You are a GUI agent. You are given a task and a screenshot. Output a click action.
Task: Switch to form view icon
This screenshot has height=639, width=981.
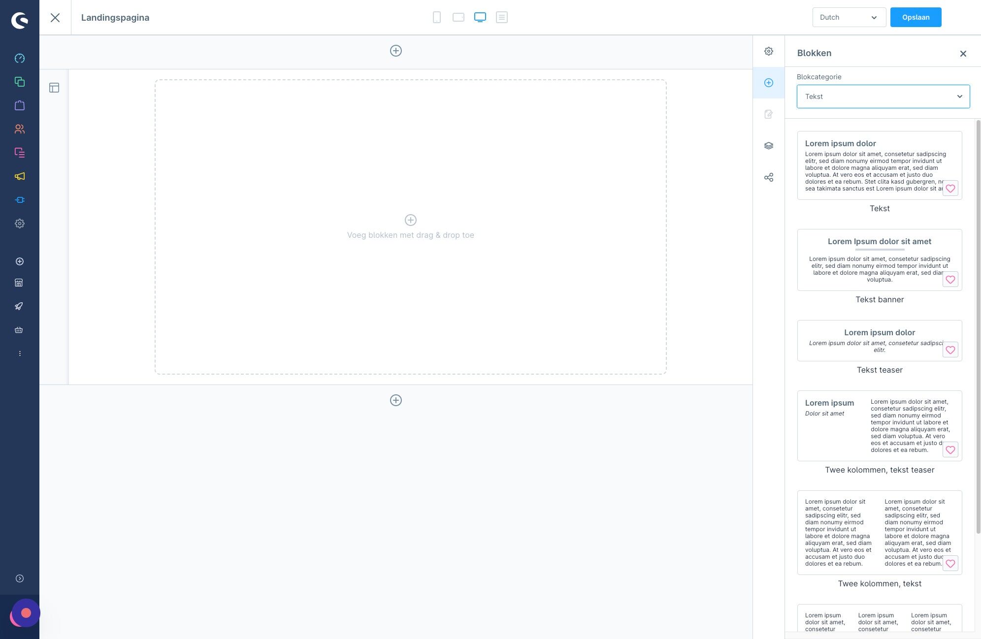click(502, 17)
